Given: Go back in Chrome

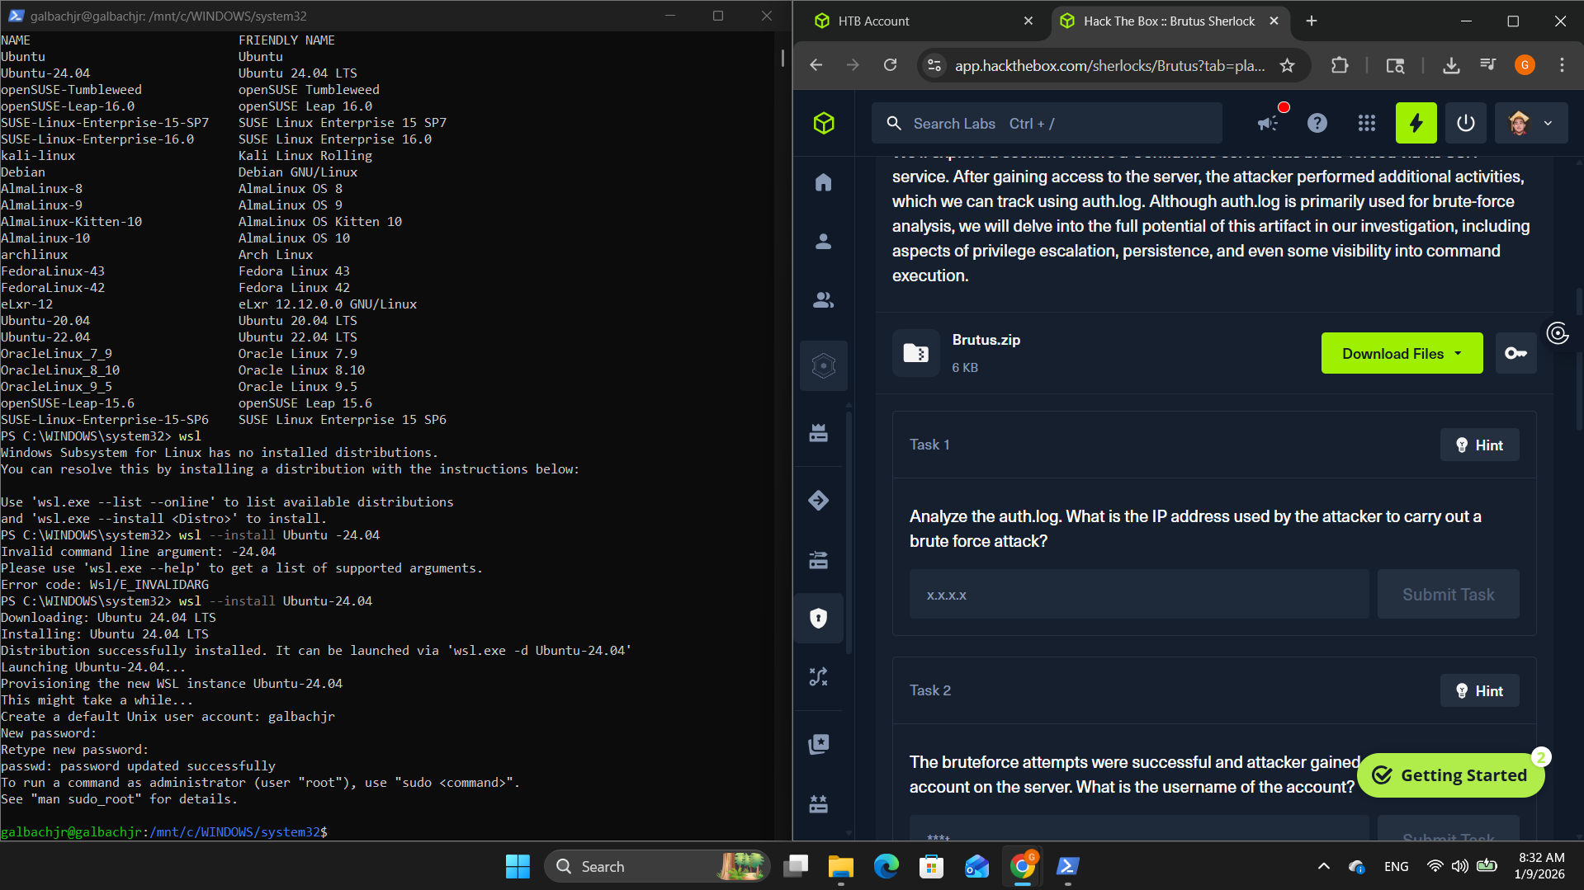Looking at the screenshot, I should click(x=816, y=65).
